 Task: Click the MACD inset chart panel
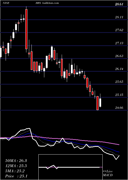(70, 167)
